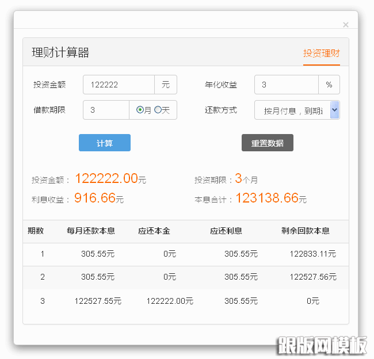Click the 122222.00元 principal cell in period 3

point(170,301)
